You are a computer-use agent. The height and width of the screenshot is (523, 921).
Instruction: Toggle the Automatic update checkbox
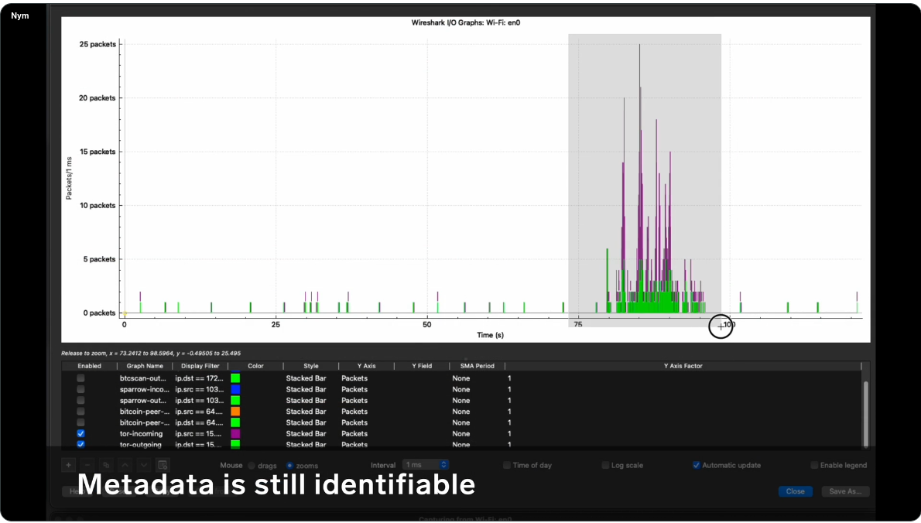point(697,466)
